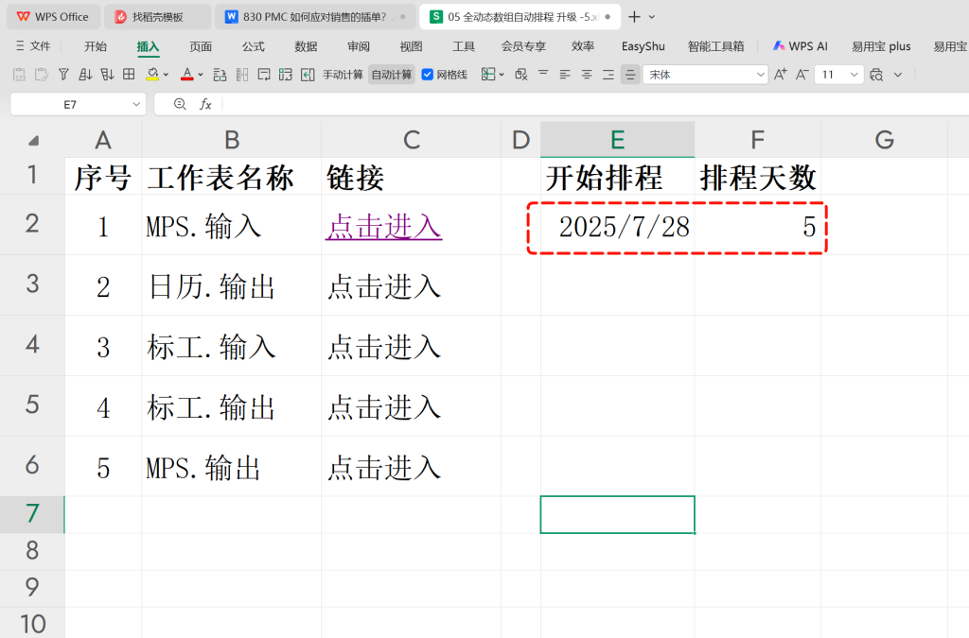969x638 pixels.
Task: Click the fx insert function icon
Action: pos(205,104)
